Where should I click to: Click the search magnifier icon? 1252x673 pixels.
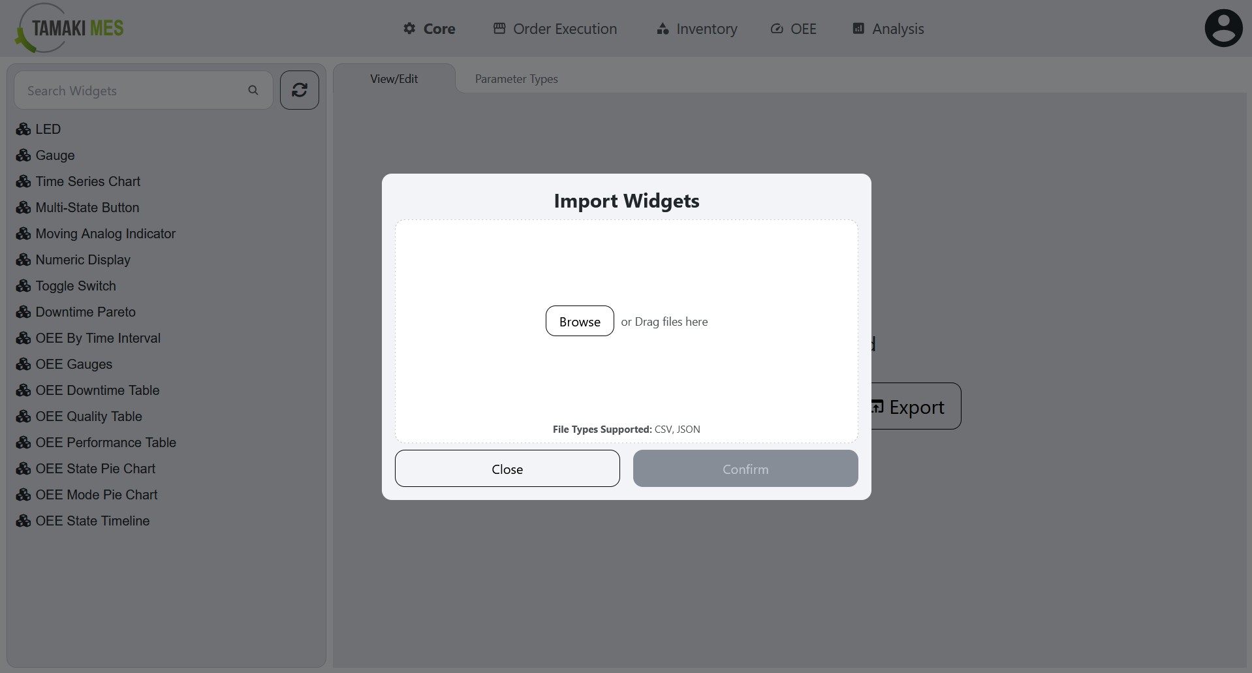253,90
